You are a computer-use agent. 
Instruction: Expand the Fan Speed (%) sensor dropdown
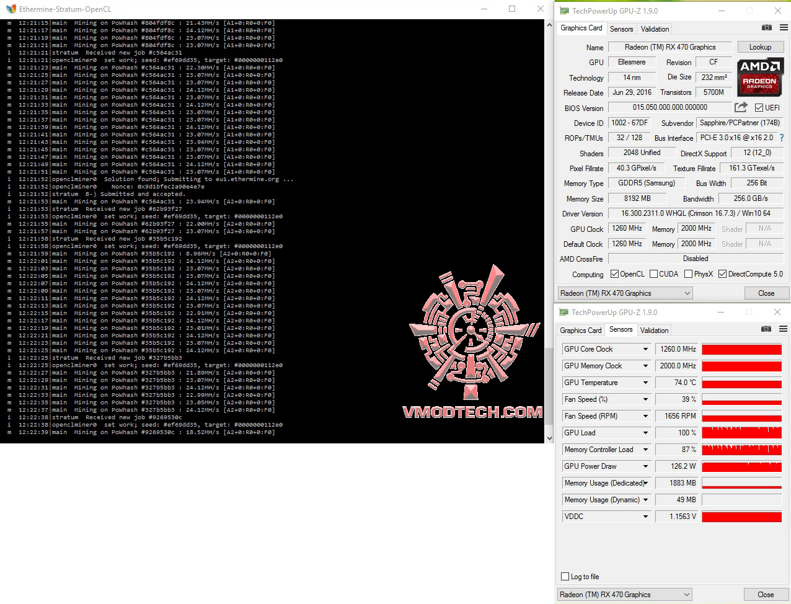click(x=645, y=399)
